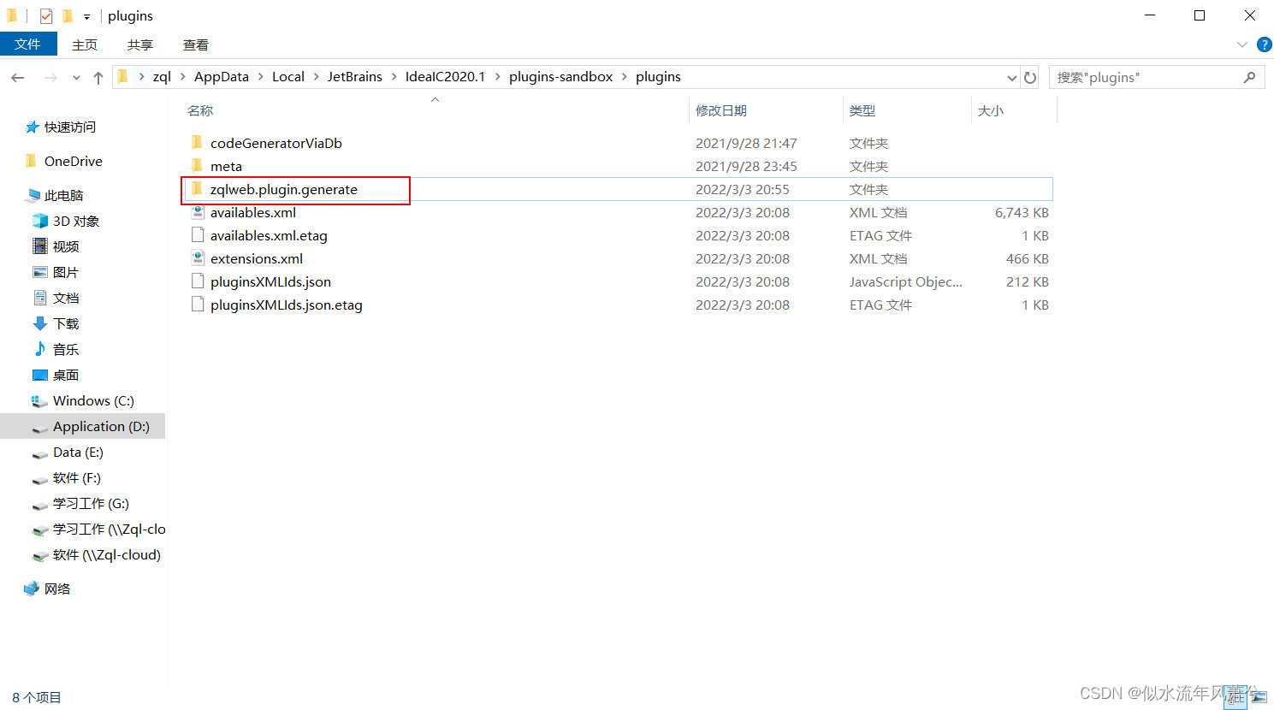The width and height of the screenshot is (1274, 710).
Task: Click the pluginsXMLIds.json file icon
Action: [197, 281]
